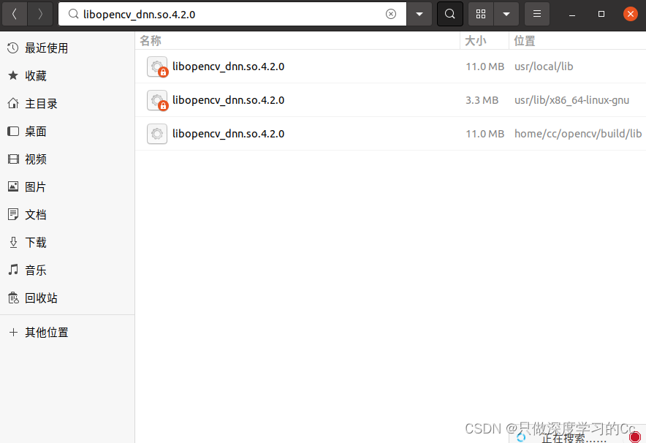Screen dimensions: 646x443
Task: Toggle the search with the magnifier icon
Action: (x=449, y=13)
